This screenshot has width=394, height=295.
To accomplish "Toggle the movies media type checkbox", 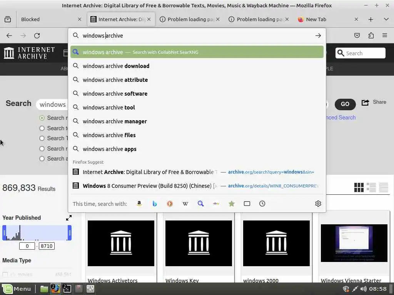I will coord(5,274).
